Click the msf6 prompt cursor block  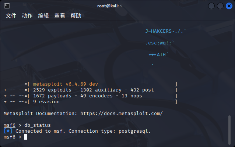point(26,137)
